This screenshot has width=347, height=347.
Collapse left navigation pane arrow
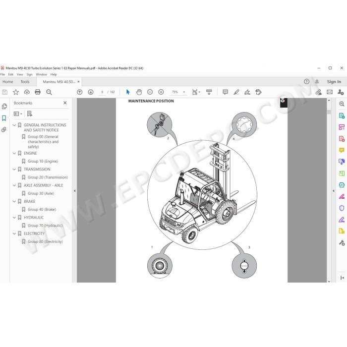pyautogui.click(x=74, y=191)
